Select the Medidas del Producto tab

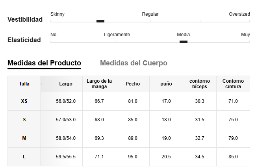point(44,63)
